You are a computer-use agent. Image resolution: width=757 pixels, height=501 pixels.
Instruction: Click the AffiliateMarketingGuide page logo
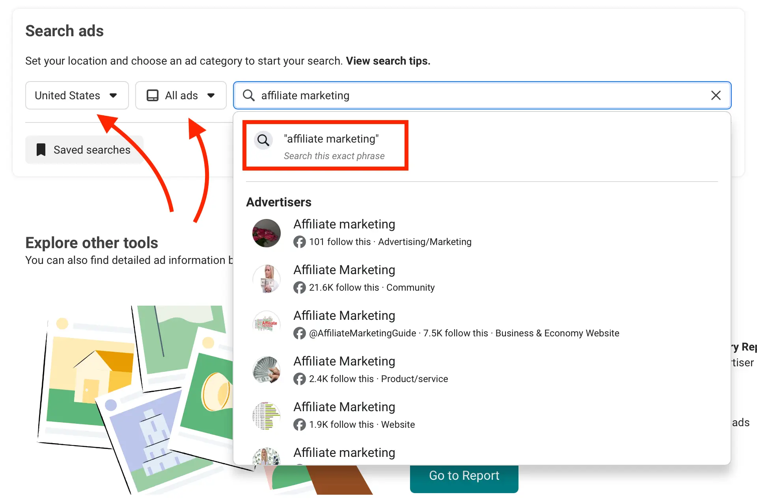267,324
